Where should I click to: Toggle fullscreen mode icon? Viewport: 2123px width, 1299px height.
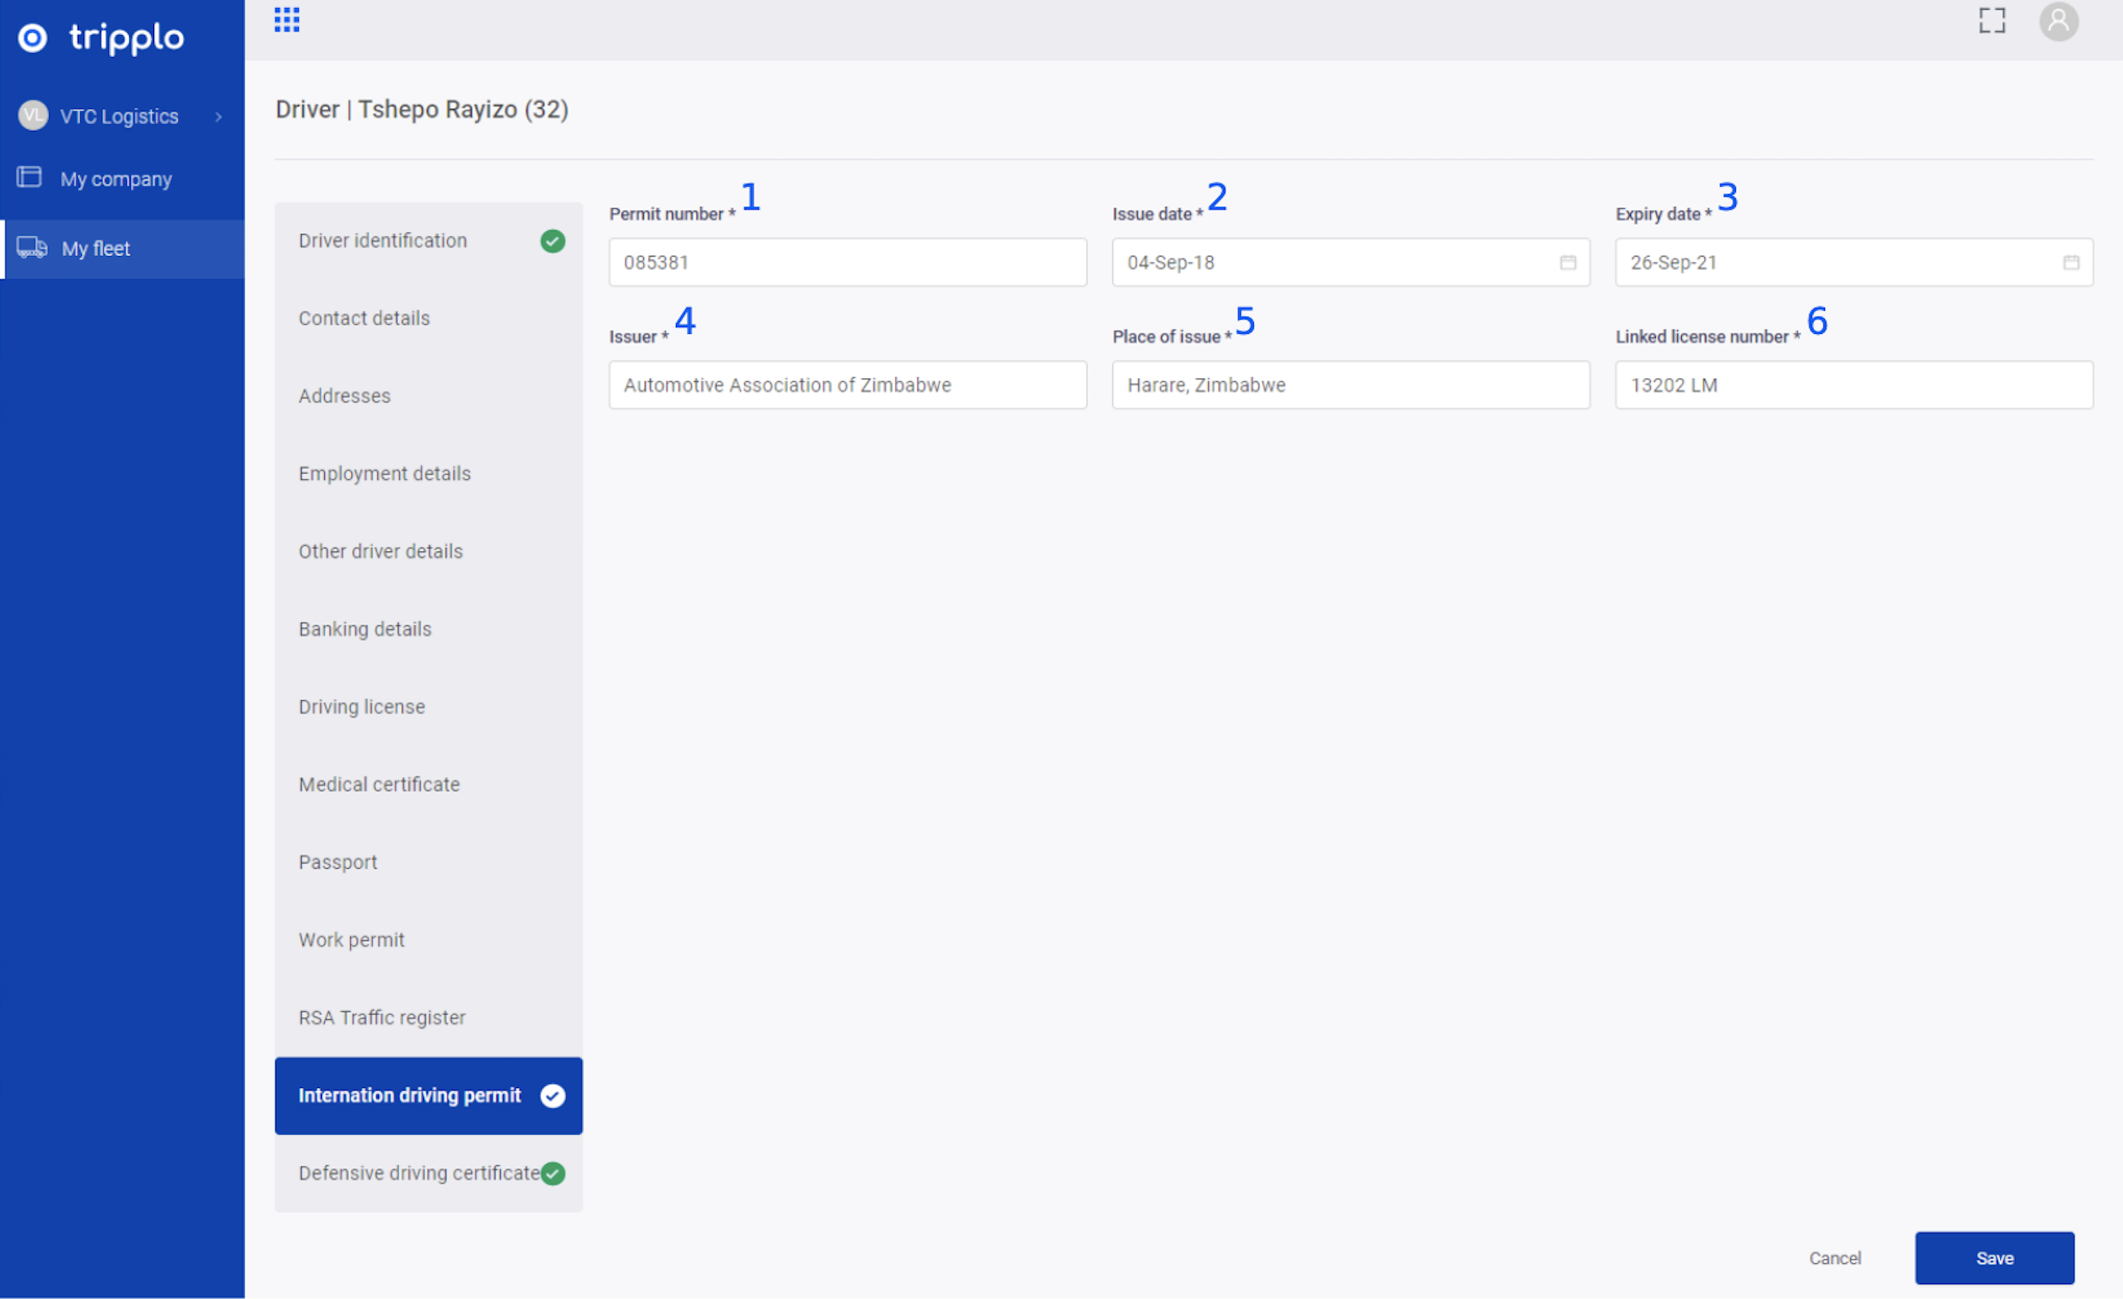click(x=1991, y=20)
